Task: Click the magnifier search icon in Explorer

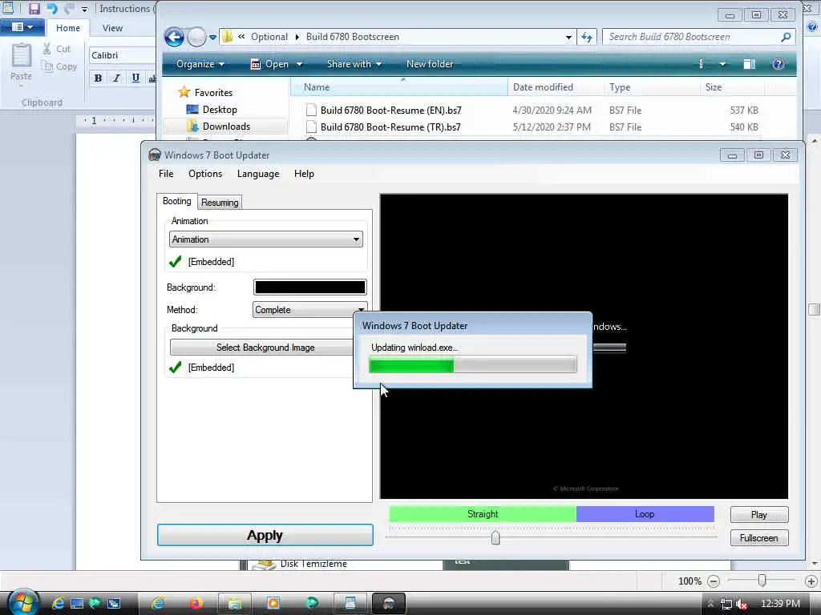Action: point(786,37)
